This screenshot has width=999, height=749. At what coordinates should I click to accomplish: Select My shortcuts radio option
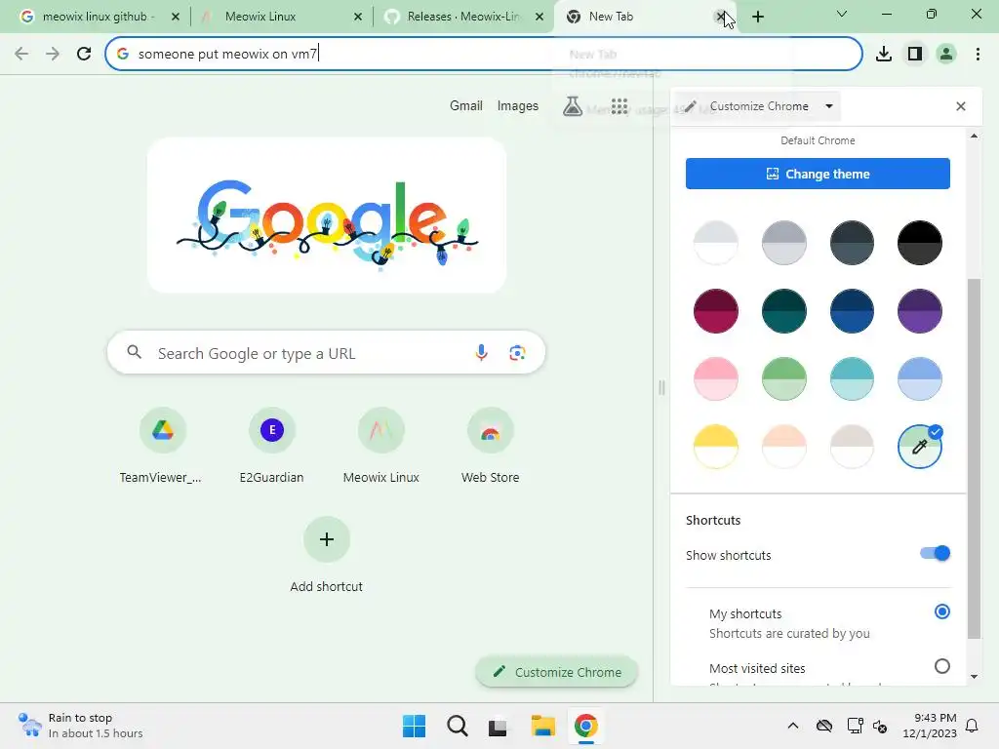[941, 612]
